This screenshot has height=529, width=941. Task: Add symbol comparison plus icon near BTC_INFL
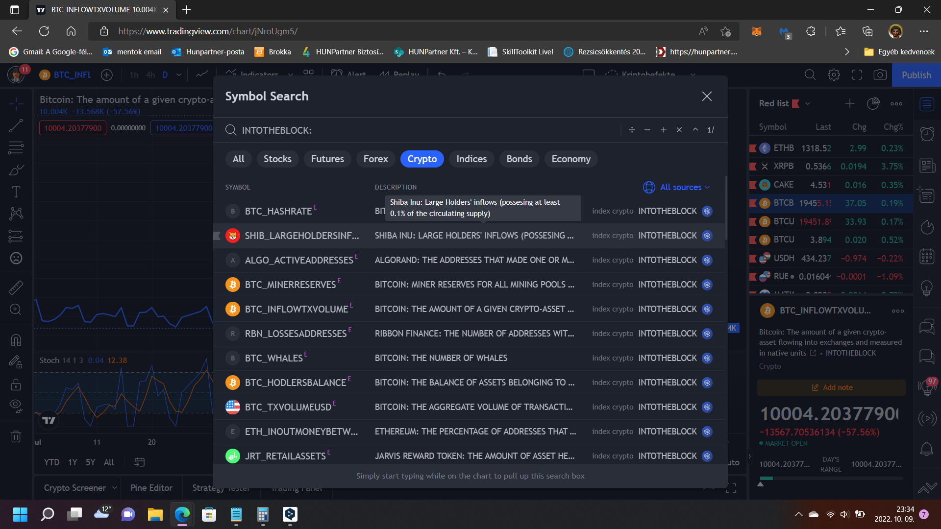(106, 75)
